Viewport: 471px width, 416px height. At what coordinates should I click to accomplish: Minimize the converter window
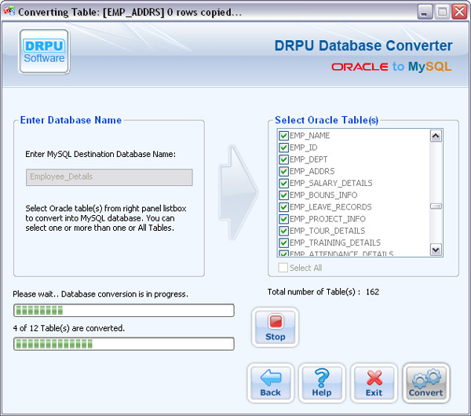(425, 12)
